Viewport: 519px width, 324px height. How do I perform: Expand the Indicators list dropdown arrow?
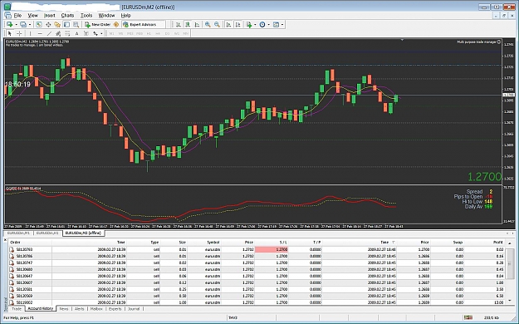tap(255, 25)
